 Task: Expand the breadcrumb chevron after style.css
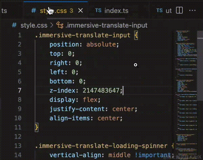point(52,25)
